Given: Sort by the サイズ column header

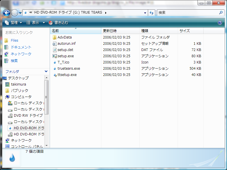Looking at the screenshot, I should click(190, 31).
